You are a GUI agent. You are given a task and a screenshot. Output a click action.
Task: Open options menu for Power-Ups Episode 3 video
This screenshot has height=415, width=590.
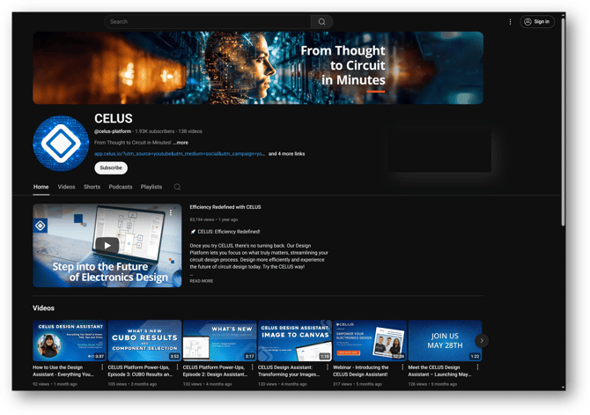(x=177, y=367)
